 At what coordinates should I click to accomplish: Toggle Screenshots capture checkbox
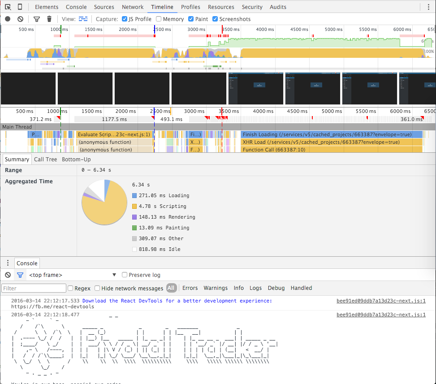pyautogui.click(x=215, y=19)
